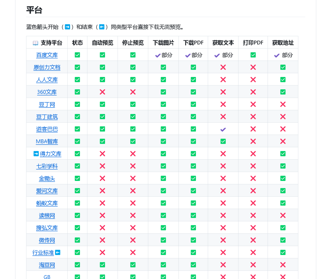322x279 pixels.
Task: Click the red cross in 行业标准 打印PDF cell
Action: click(x=253, y=253)
